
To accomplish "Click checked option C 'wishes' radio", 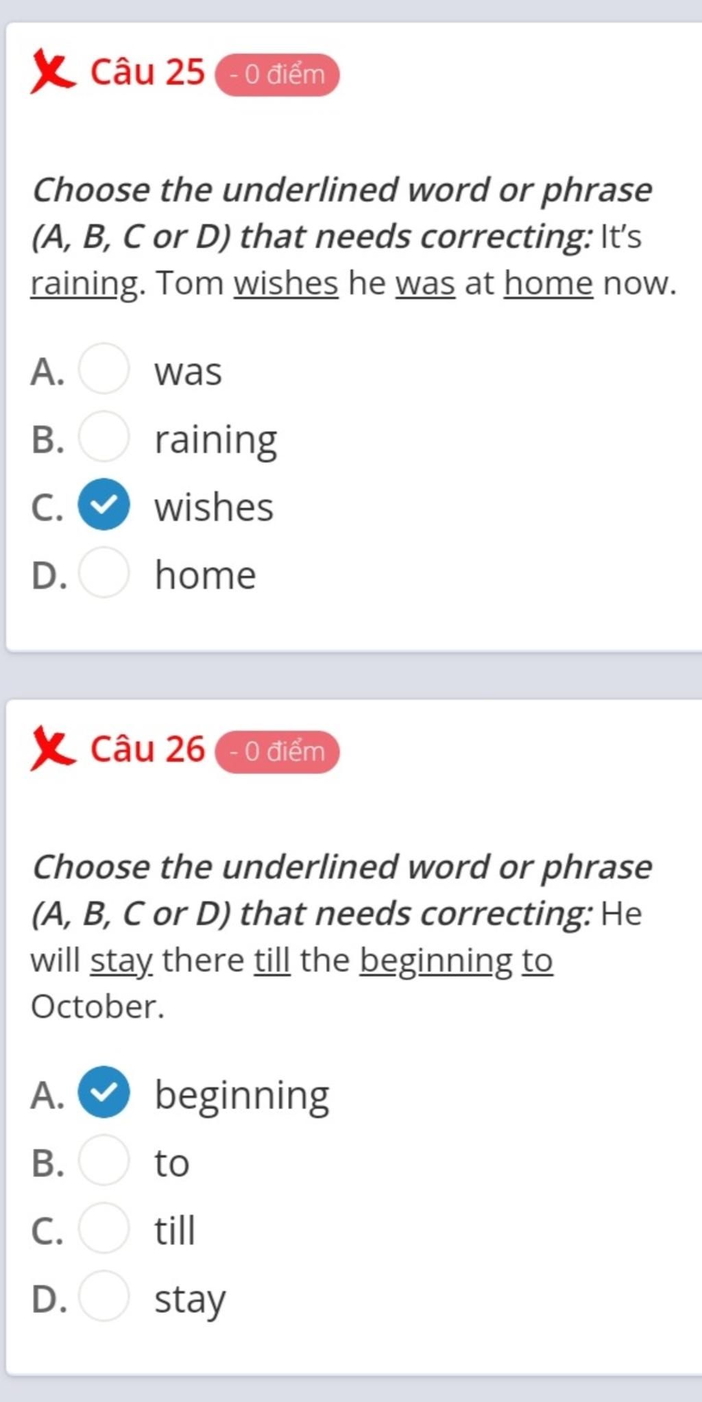I will (x=104, y=505).
